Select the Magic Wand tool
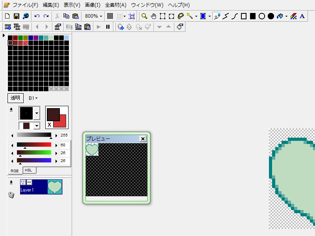315x236 pixels. coord(190,16)
